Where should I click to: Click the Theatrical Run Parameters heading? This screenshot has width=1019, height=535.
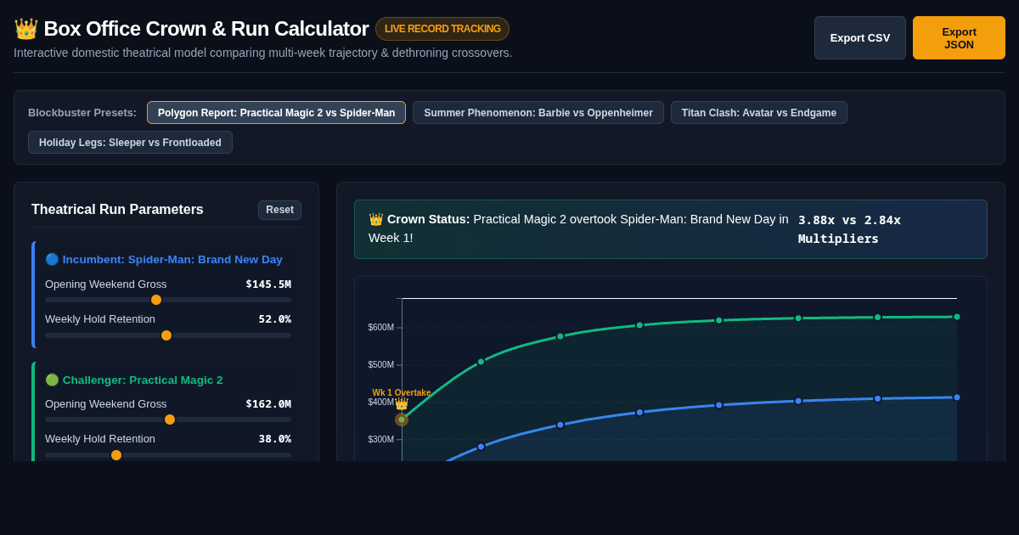(117, 210)
